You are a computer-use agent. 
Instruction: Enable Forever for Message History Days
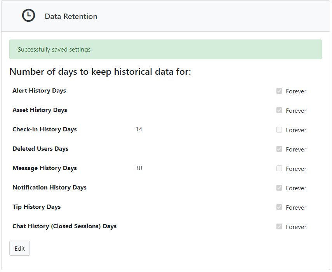tap(279, 168)
